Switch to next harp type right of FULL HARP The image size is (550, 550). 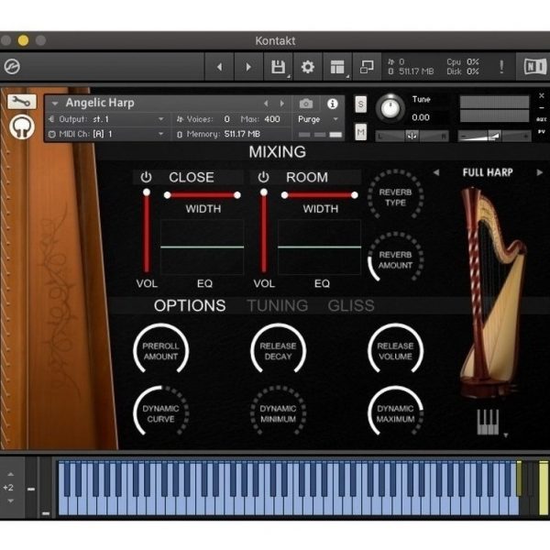coord(540,172)
